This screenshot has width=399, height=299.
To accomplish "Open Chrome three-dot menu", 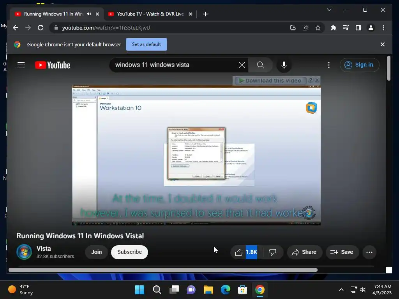I will tap(383, 28).
